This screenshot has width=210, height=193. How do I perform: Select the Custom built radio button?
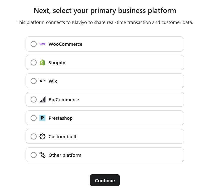pyautogui.click(x=34, y=136)
